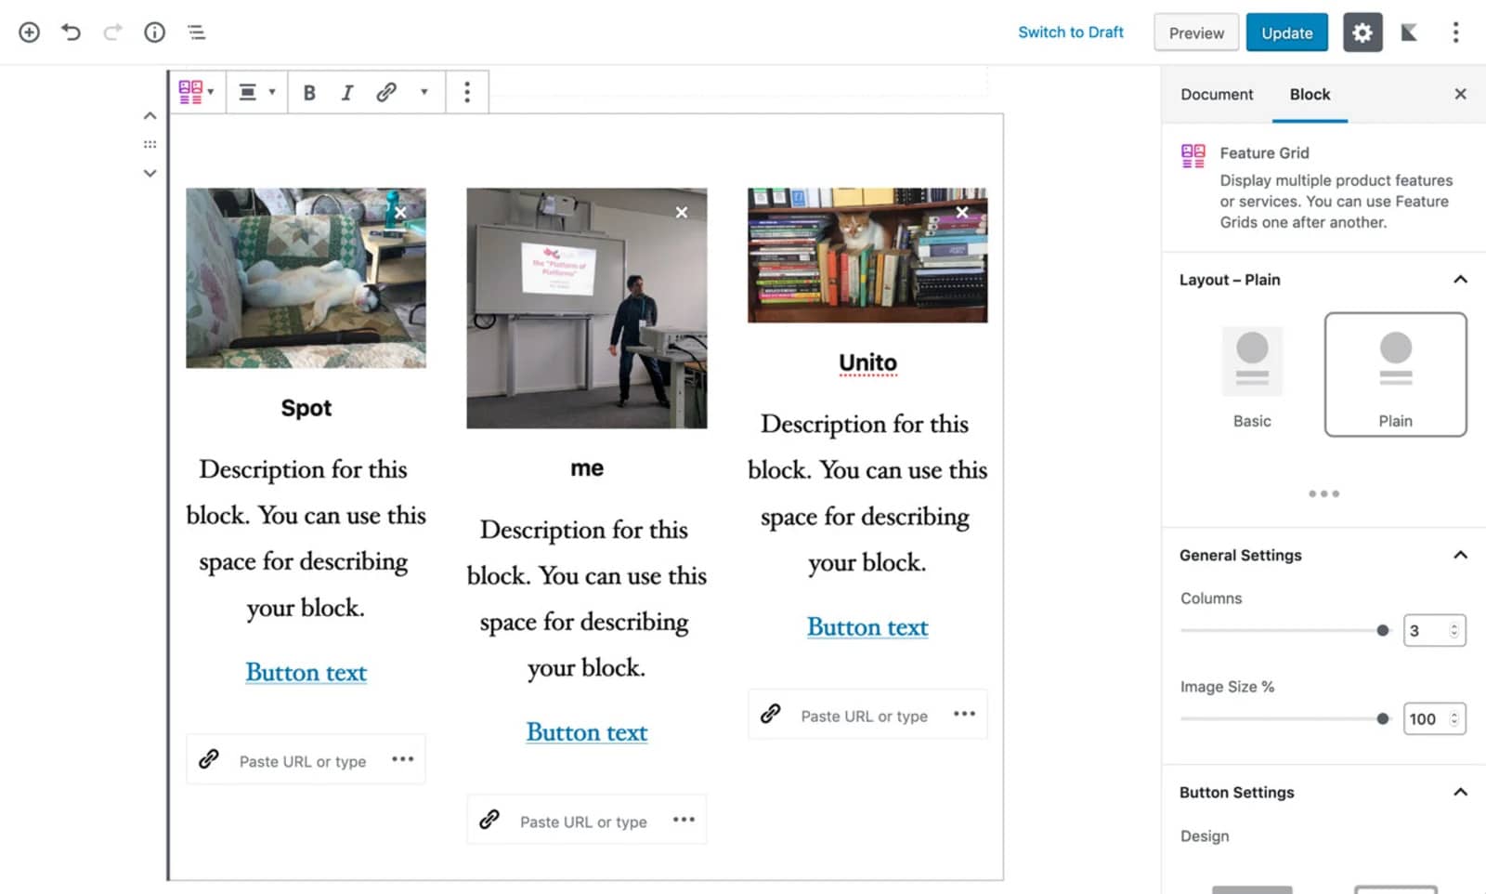
Task: Open the content structure info icon
Action: 154,33
